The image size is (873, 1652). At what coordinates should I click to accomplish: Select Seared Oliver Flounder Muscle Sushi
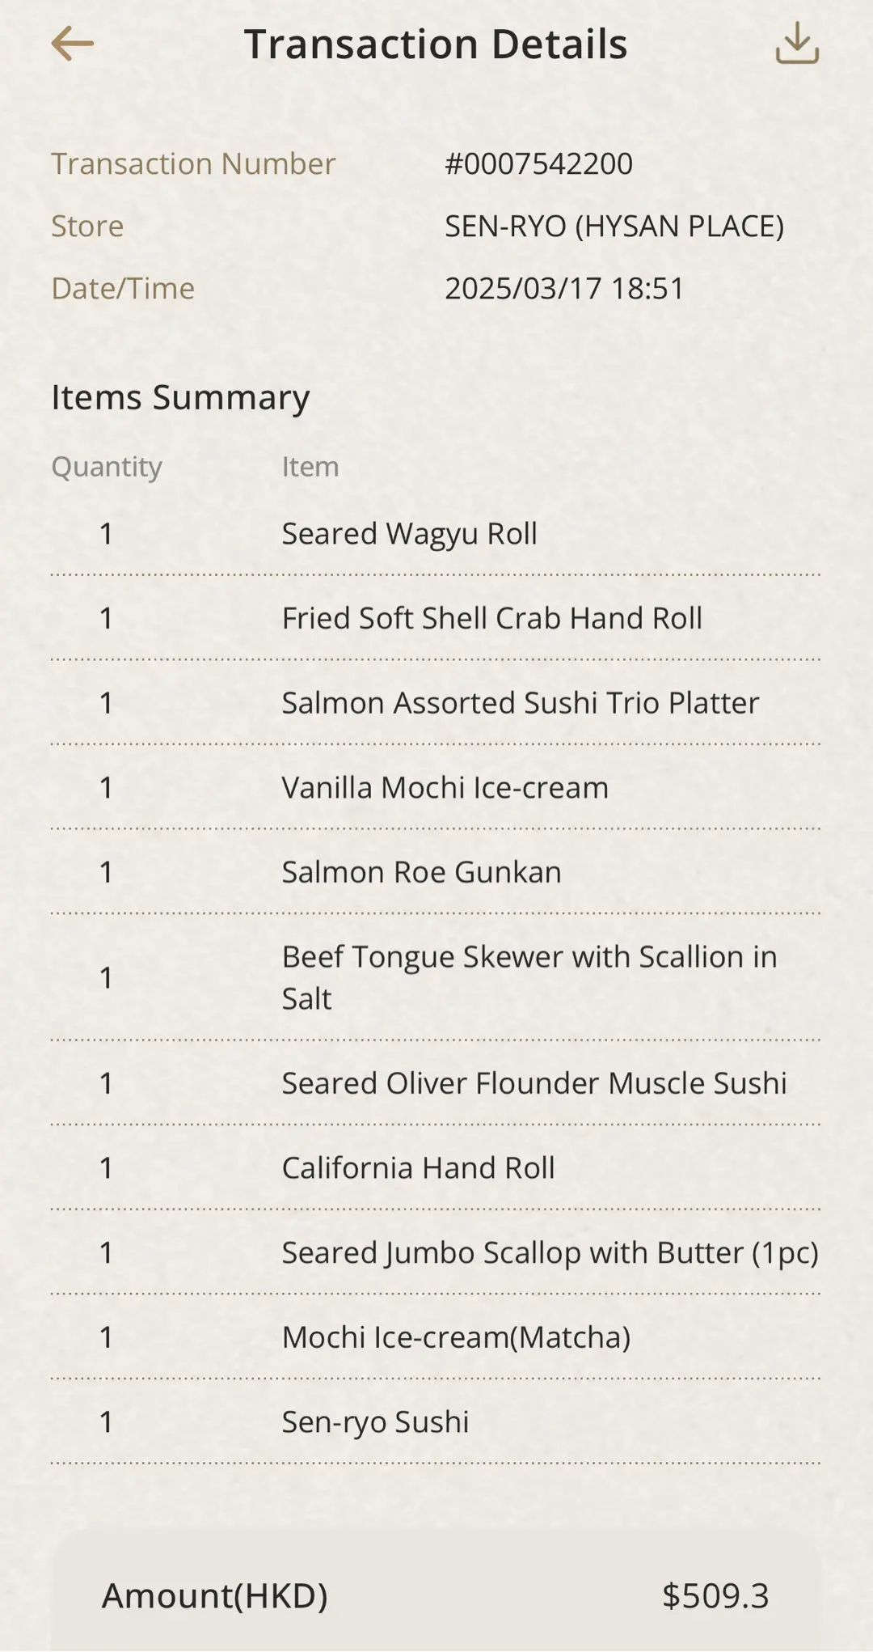point(533,1083)
